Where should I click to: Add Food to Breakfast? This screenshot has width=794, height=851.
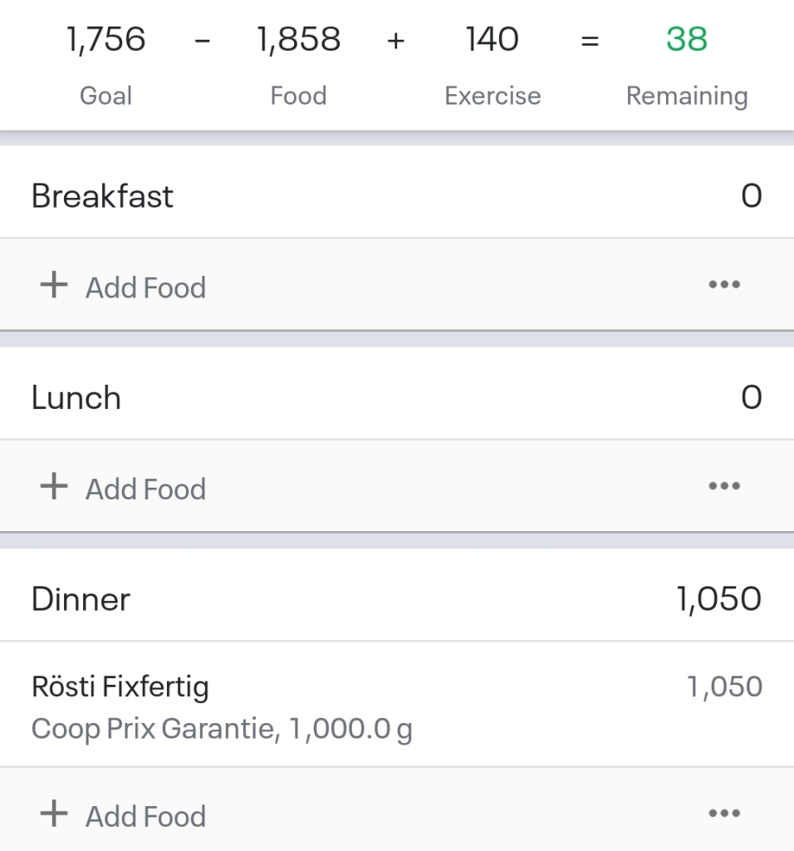point(145,288)
